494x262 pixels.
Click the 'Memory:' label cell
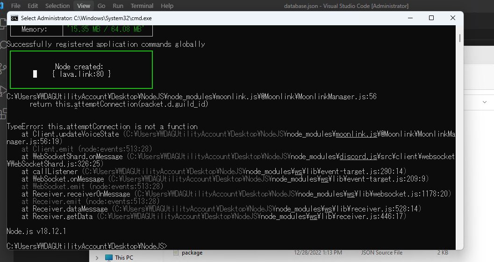pyautogui.click(x=34, y=29)
